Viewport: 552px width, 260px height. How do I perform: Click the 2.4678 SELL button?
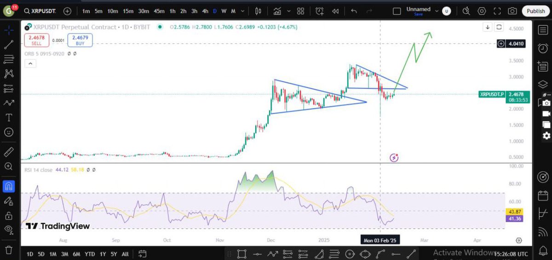tap(36, 40)
